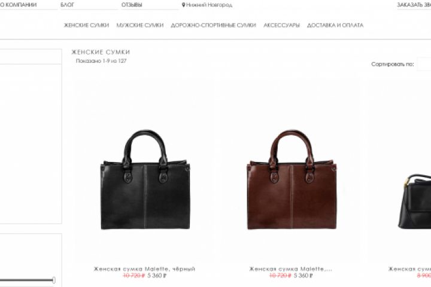The width and height of the screenshot is (431, 287).
Task: Open Доставка и оплата page
Action: click(x=335, y=25)
